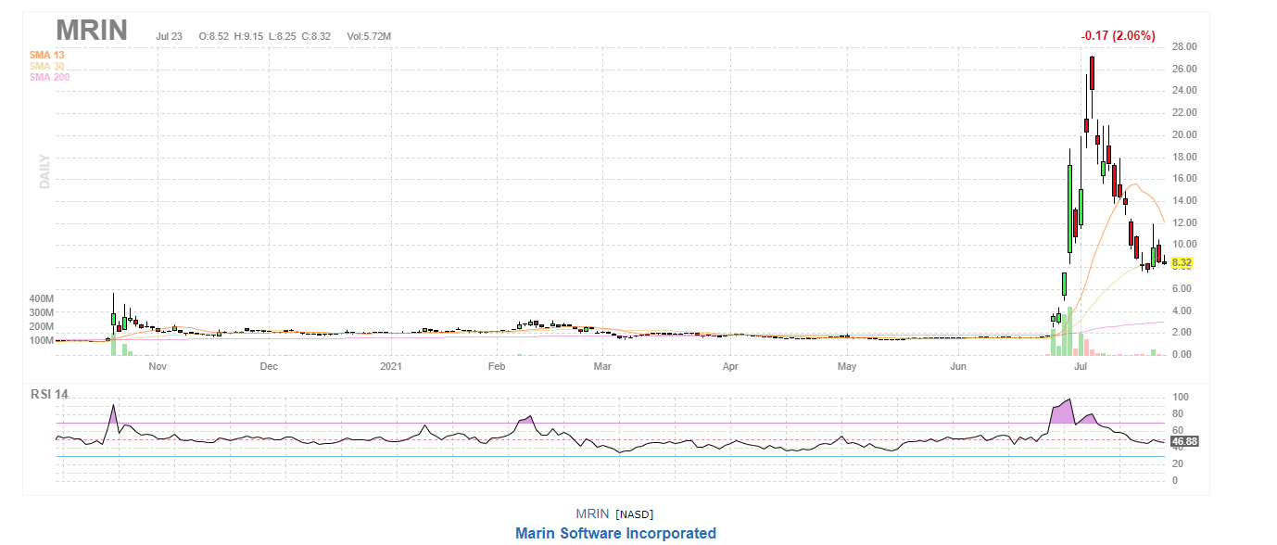Open the Marin Software Incorporated link

615,533
